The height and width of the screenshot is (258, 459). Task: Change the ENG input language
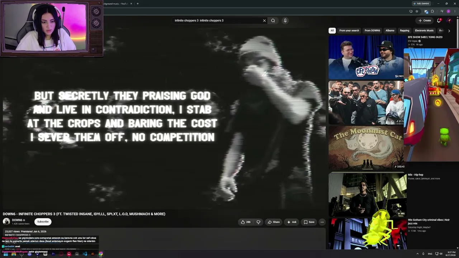[x=430, y=254]
